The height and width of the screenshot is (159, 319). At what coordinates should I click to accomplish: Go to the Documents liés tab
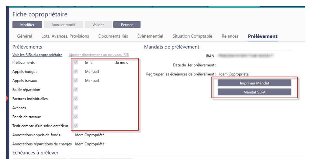pyautogui.click(x=113, y=36)
